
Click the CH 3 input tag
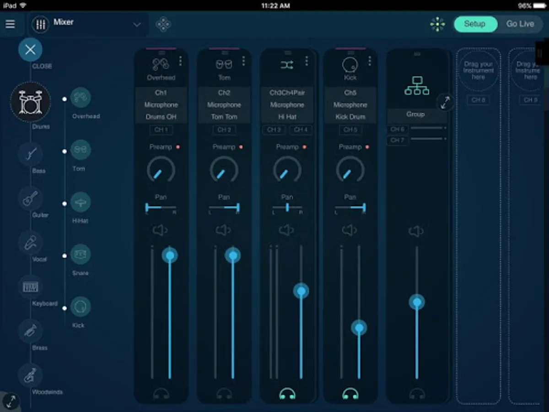click(274, 130)
